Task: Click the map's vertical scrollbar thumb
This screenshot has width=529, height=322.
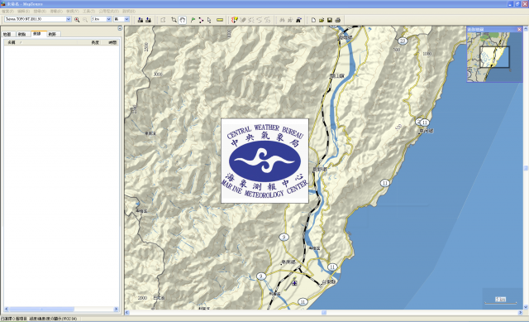Action: pos(526,168)
